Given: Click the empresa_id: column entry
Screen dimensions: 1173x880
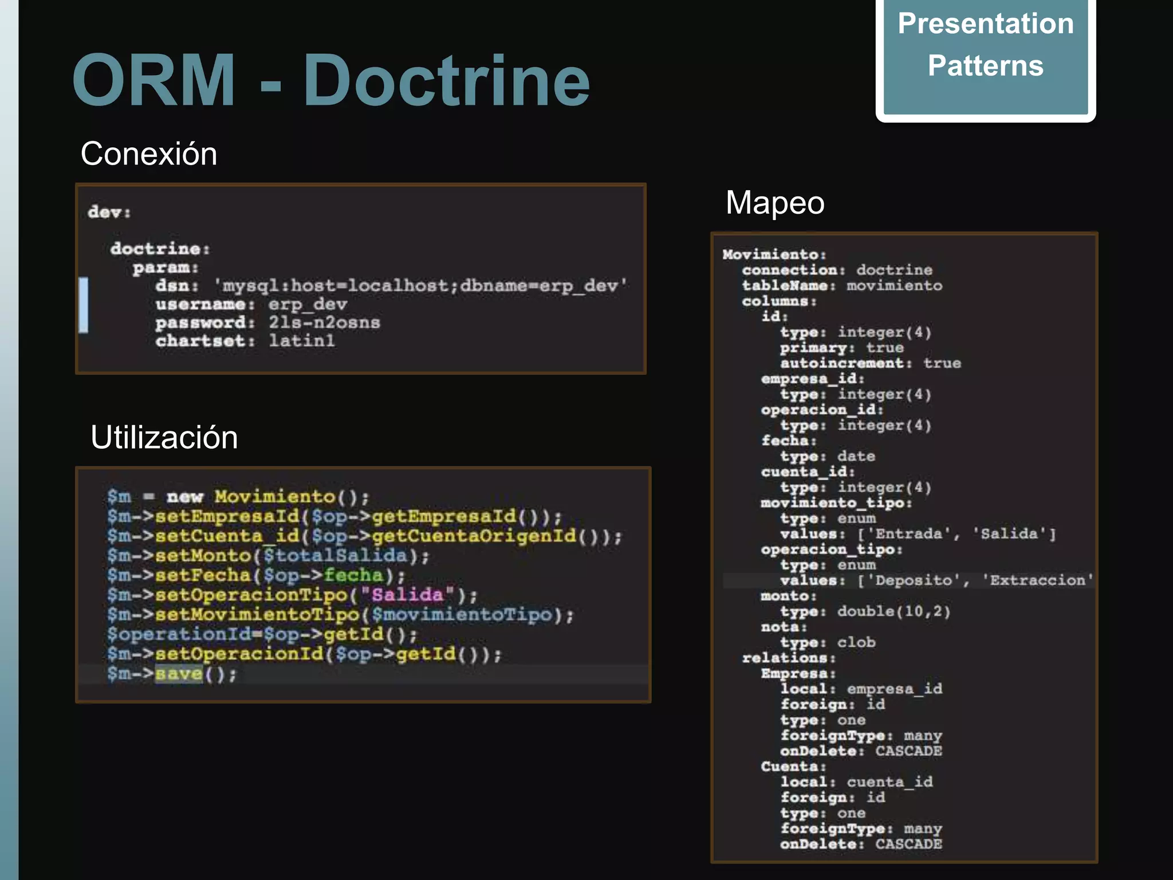Looking at the screenshot, I should tap(813, 379).
